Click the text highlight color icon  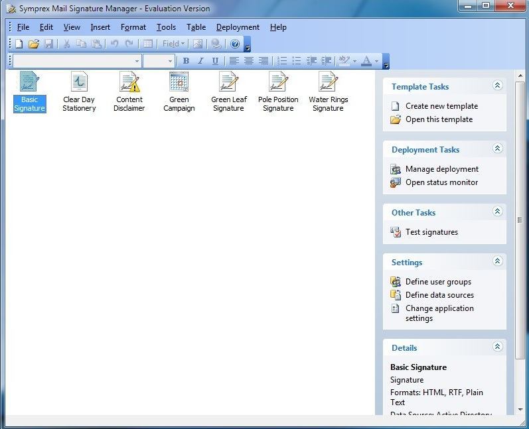[x=344, y=61]
